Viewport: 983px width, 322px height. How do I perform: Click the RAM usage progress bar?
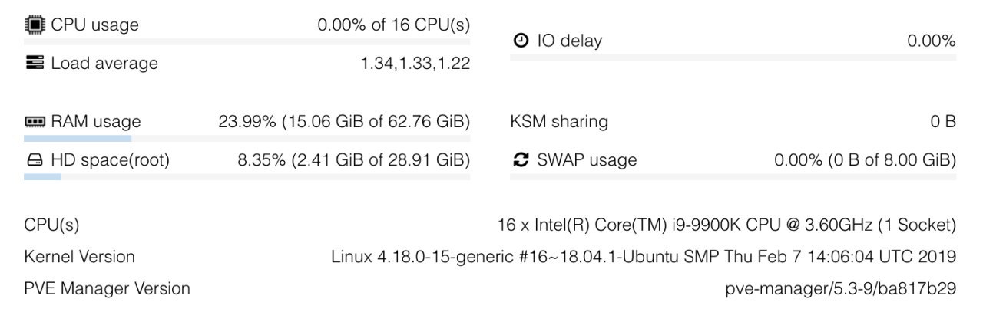(246, 139)
